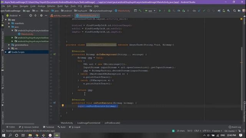Screen dimensions: 246x138
Task: Click the Make Project hammer icon
Action: pyautogui.click(x=140, y=11)
